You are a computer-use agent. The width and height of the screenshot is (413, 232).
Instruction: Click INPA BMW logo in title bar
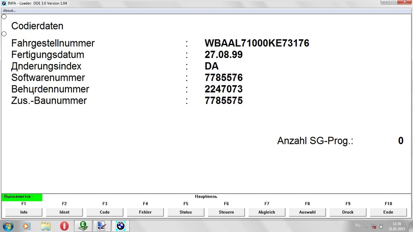click(4, 3)
